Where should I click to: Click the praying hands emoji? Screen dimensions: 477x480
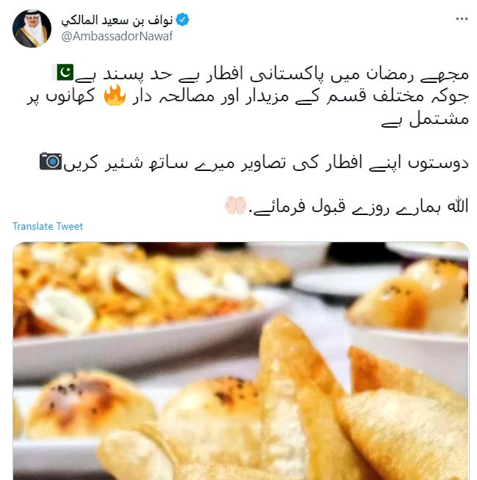(236, 205)
